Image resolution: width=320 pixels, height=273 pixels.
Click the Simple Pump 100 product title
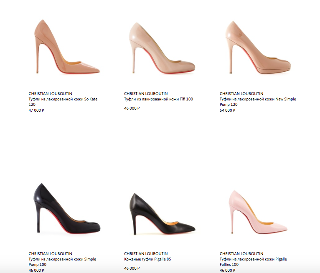point(62,262)
